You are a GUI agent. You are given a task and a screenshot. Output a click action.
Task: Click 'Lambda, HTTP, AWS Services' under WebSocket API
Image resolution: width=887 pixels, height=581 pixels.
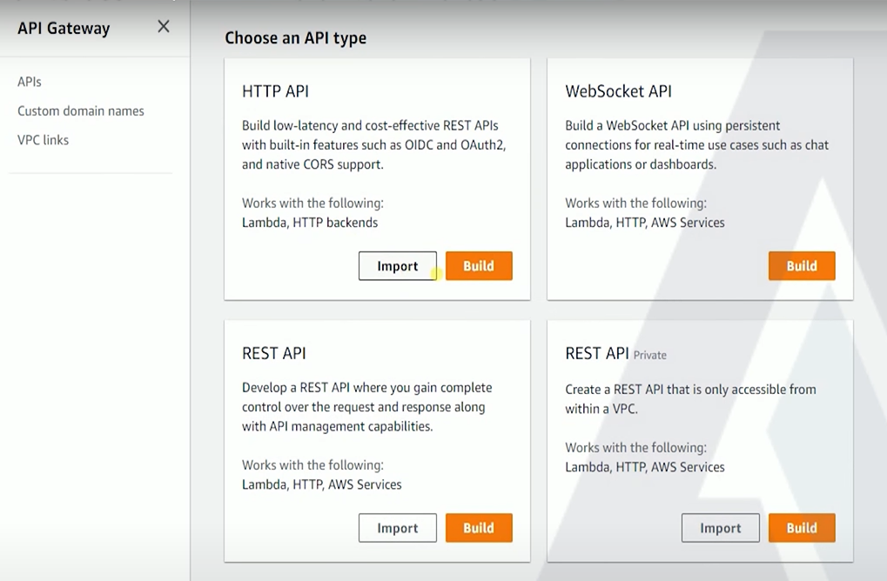tap(645, 223)
